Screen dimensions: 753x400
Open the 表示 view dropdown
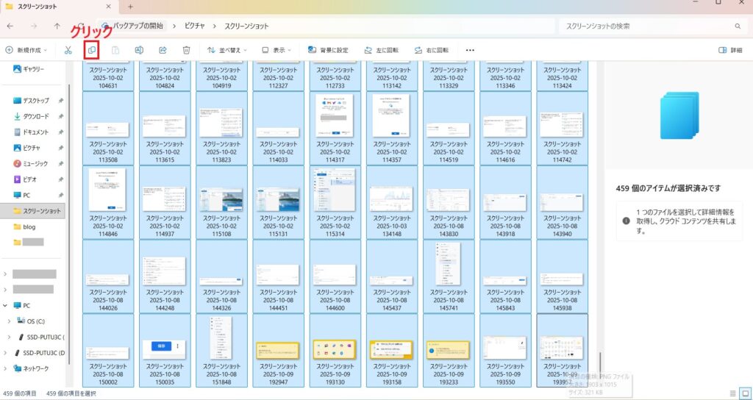point(276,50)
